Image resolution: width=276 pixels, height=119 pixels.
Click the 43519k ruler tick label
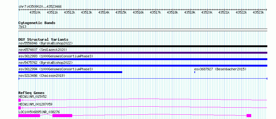coord(190,12)
